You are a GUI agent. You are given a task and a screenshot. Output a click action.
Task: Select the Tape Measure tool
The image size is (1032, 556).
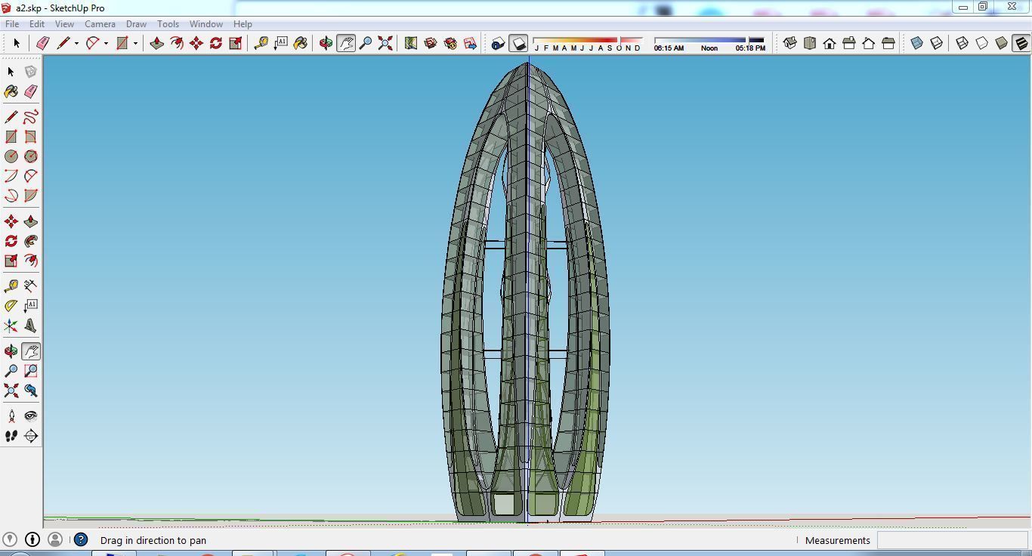pos(11,285)
